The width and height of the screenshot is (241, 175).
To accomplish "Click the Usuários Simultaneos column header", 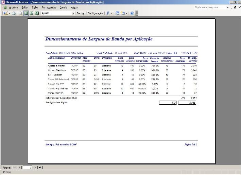I will (167, 59).
